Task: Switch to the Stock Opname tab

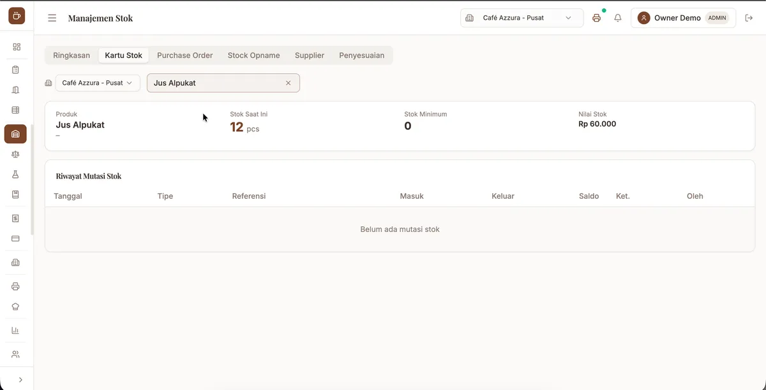Action: point(253,55)
